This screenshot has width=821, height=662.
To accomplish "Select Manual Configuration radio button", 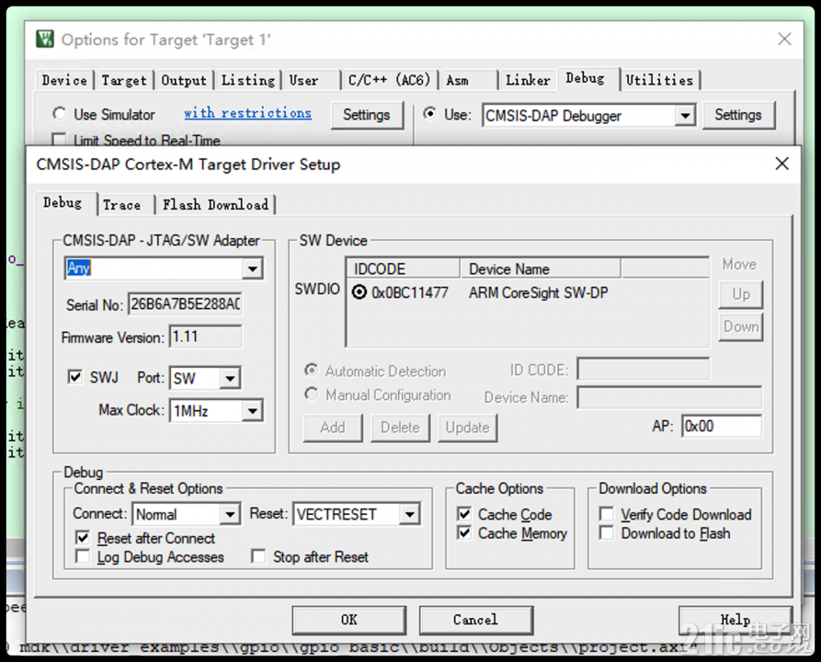I will coord(312,394).
